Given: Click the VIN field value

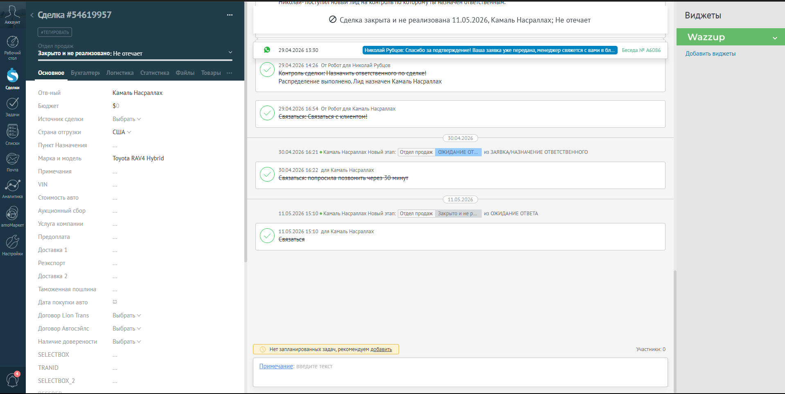Looking at the screenshot, I should (115, 185).
